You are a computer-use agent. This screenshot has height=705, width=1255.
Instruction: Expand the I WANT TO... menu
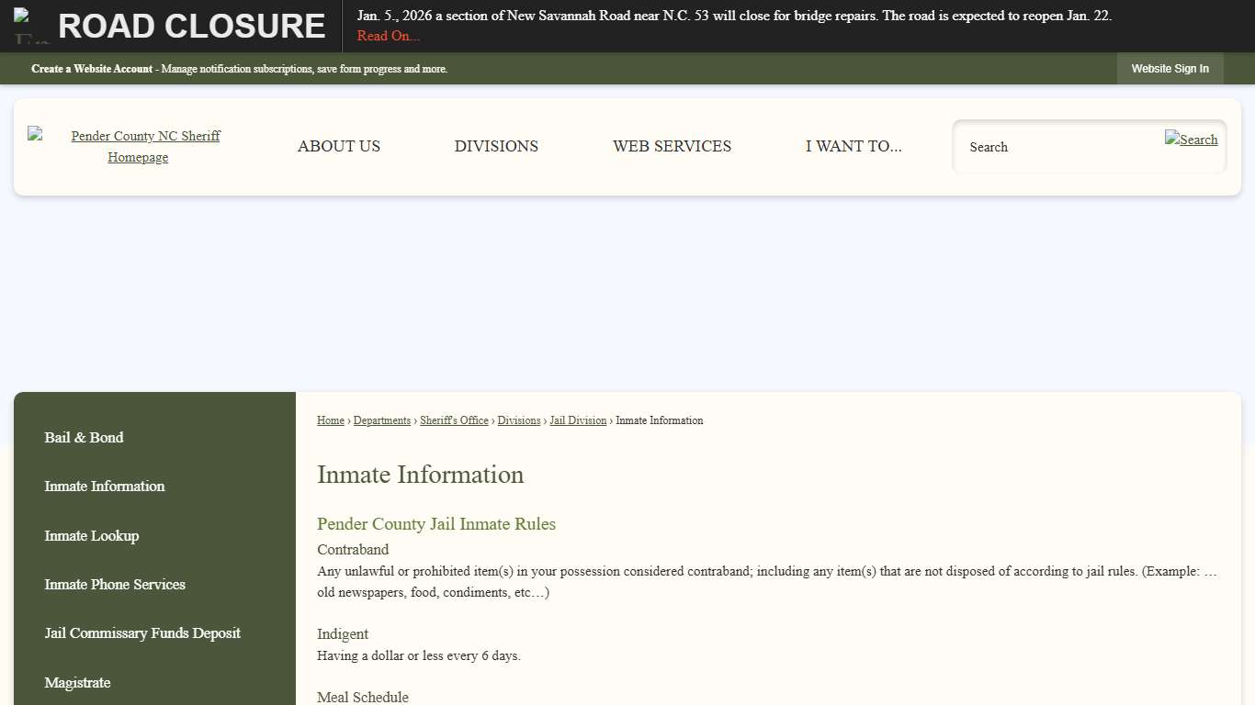click(x=854, y=146)
